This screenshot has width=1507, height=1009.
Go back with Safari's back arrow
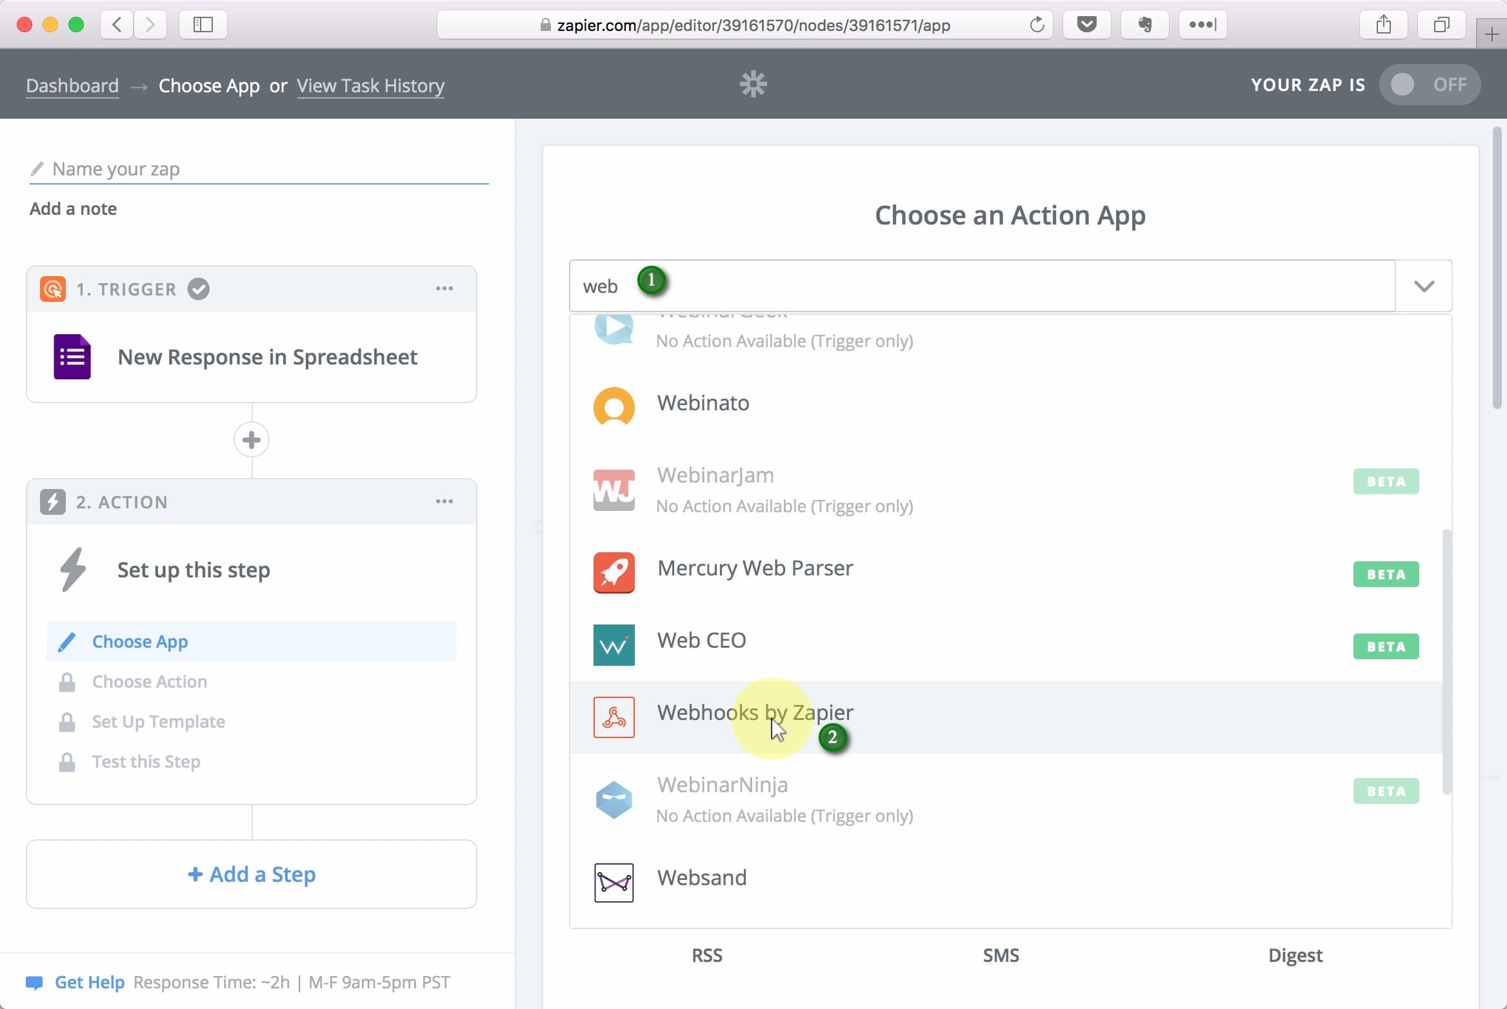pos(117,25)
